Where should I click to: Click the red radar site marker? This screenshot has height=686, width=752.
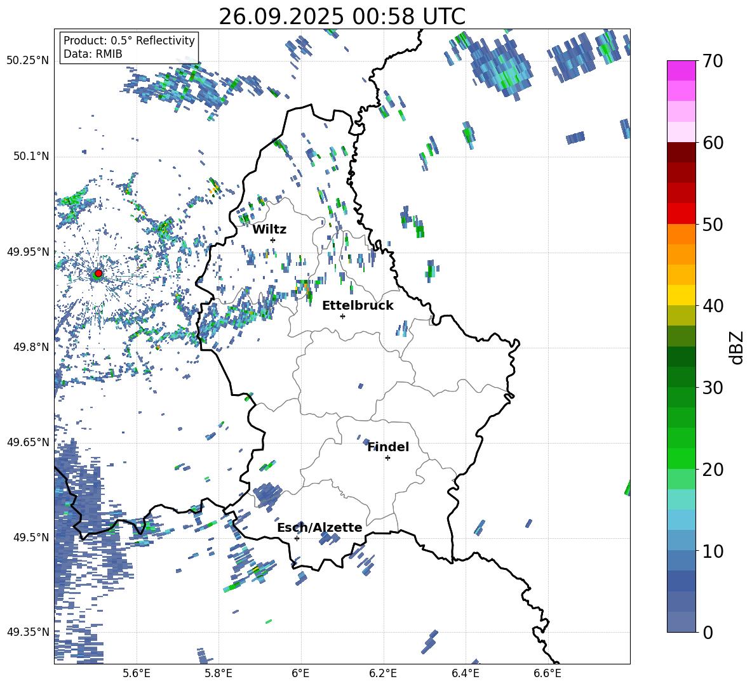pyautogui.click(x=98, y=274)
